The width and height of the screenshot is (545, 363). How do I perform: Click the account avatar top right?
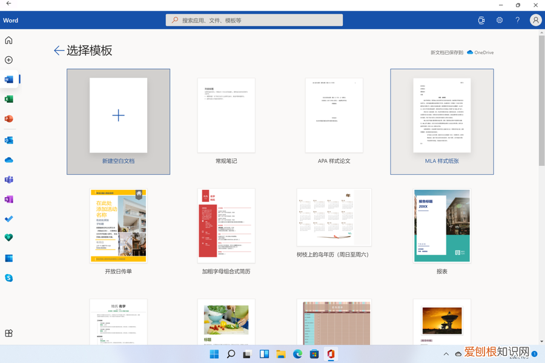tap(535, 20)
